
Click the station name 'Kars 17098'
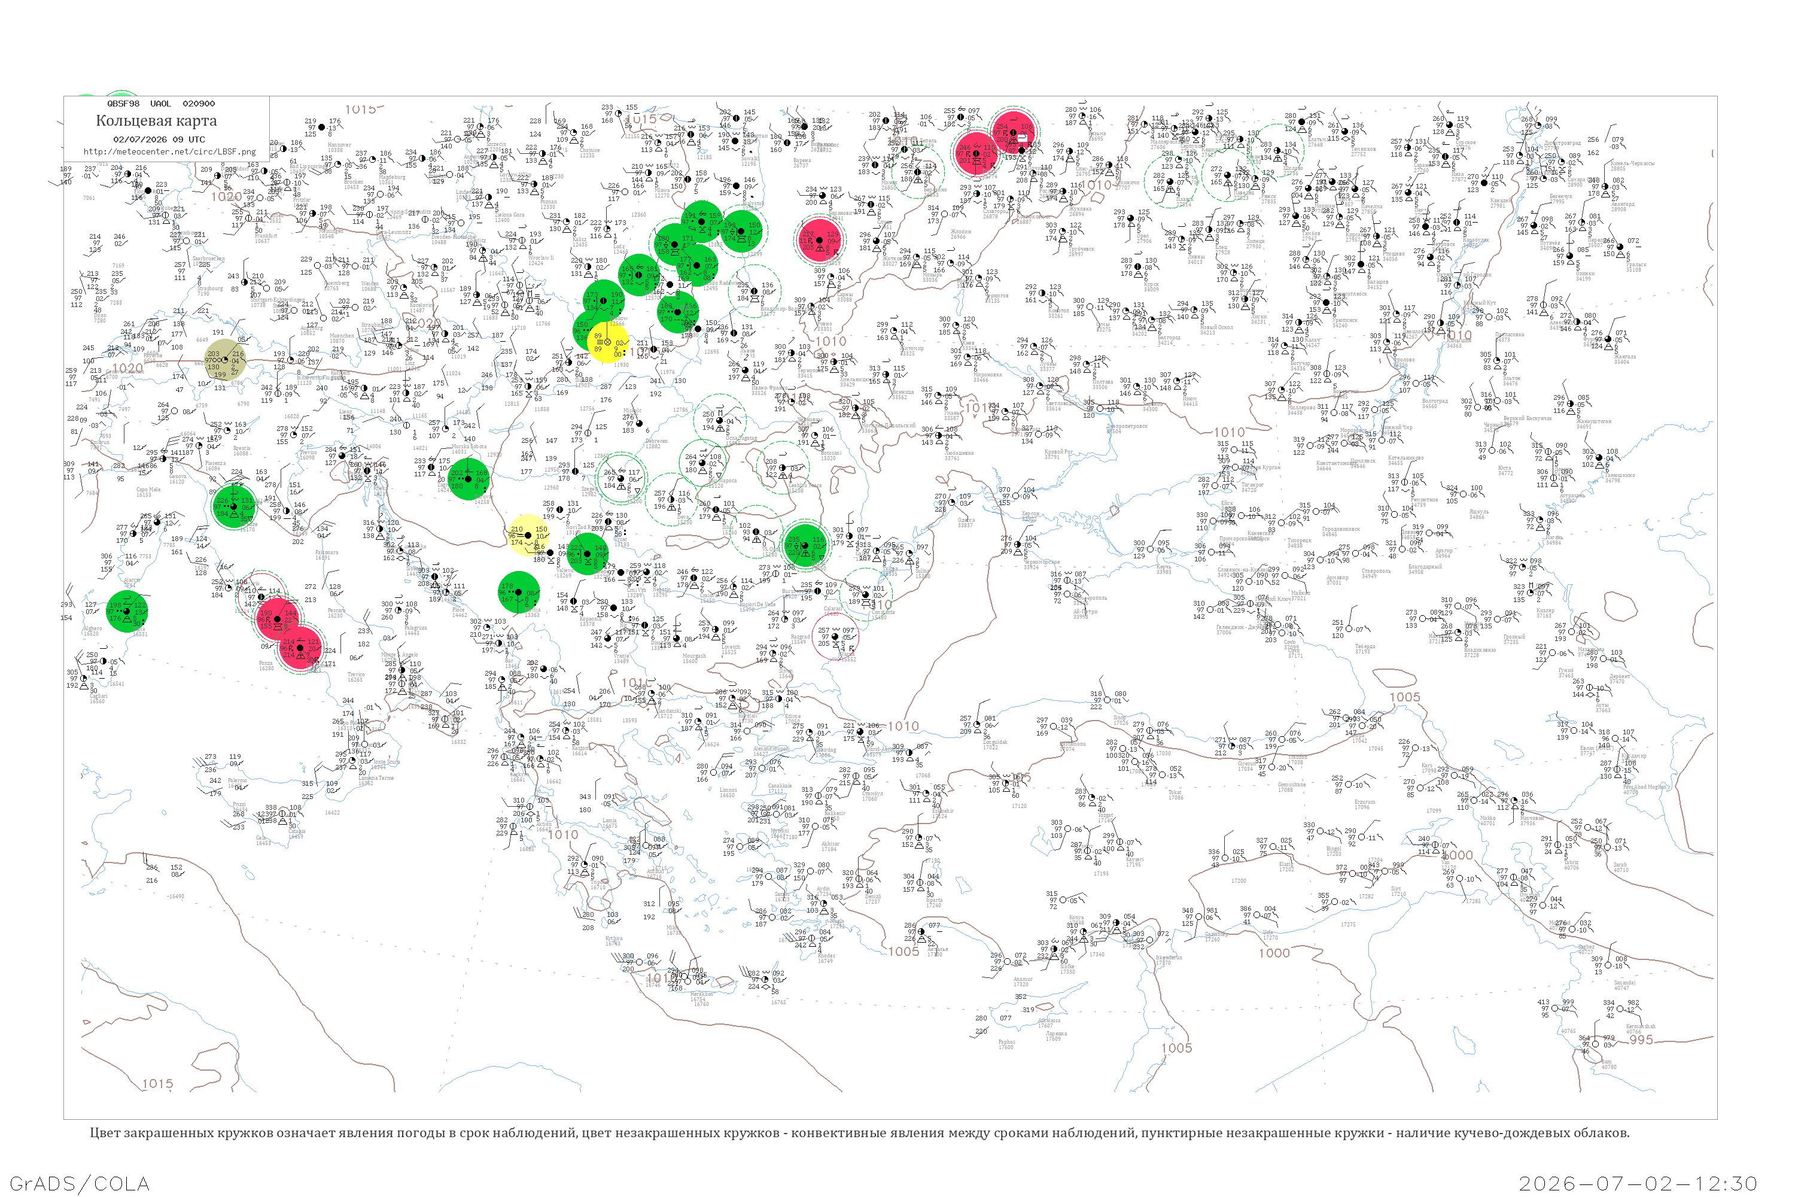coord(1429,767)
